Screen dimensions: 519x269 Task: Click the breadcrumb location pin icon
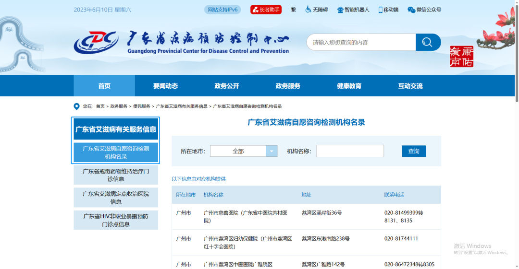pos(76,106)
